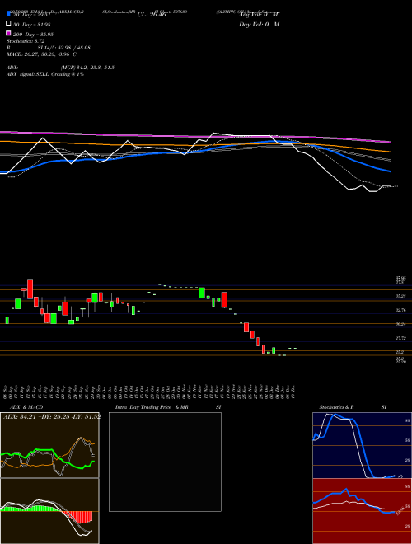Viewport: 412px width, 544px height.
Task: Click the ADX indicator line chart panel
Action: [49, 445]
